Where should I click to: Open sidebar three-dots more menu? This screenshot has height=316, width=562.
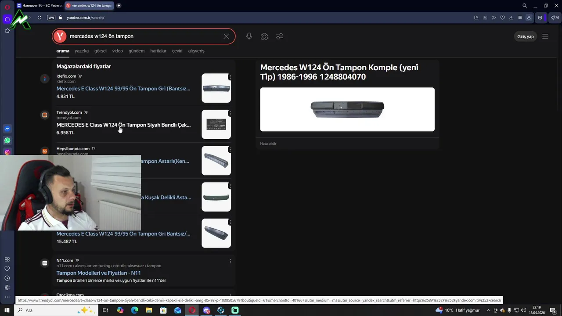point(7,297)
